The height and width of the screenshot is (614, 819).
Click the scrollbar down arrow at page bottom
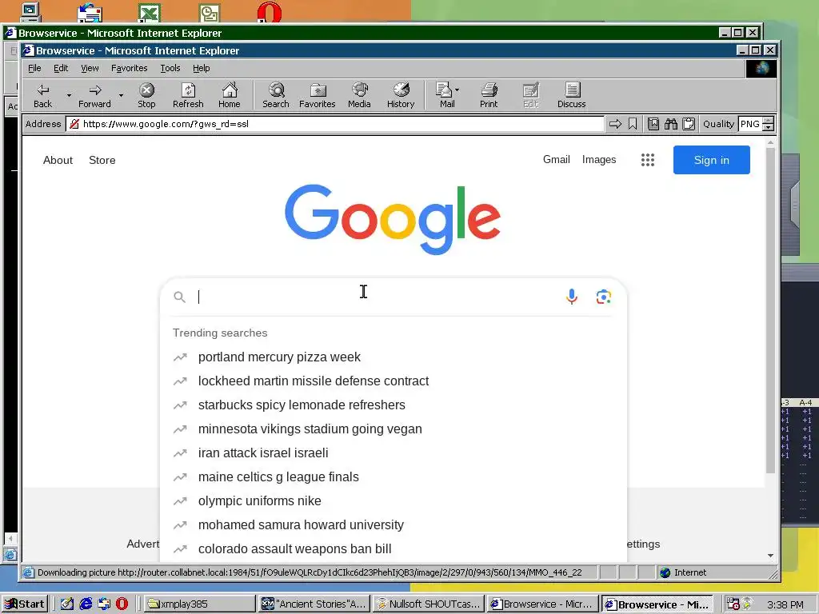[770, 556]
